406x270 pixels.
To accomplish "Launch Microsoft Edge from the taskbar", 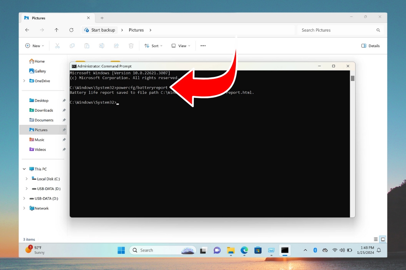I will click(244, 250).
